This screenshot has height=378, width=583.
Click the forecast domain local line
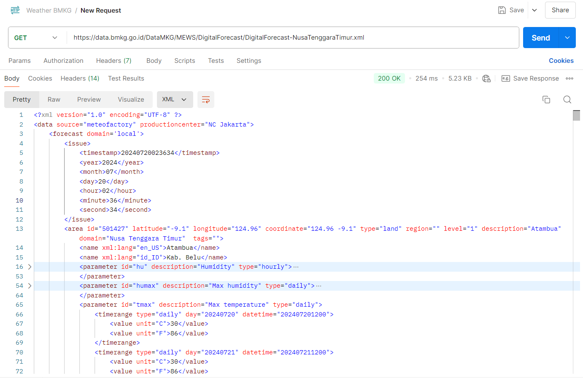[x=97, y=134]
